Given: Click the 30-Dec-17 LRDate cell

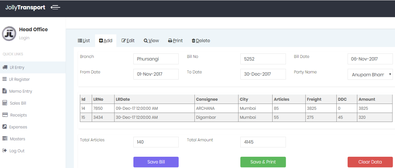Looking at the screenshot, I should pos(155,117).
